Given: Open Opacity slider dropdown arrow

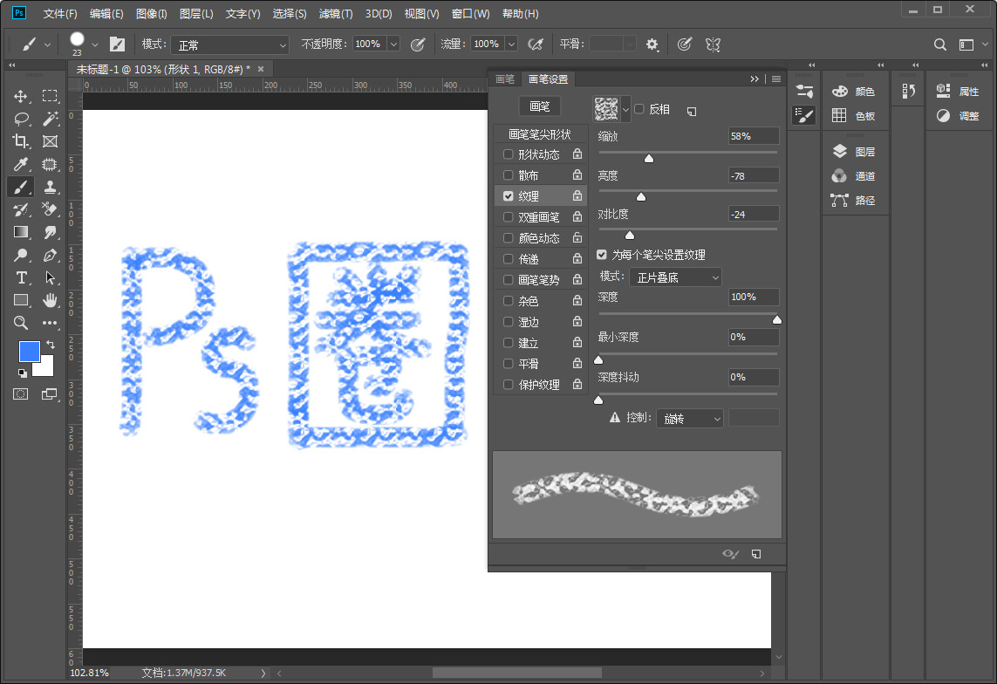Looking at the screenshot, I should coord(393,44).
